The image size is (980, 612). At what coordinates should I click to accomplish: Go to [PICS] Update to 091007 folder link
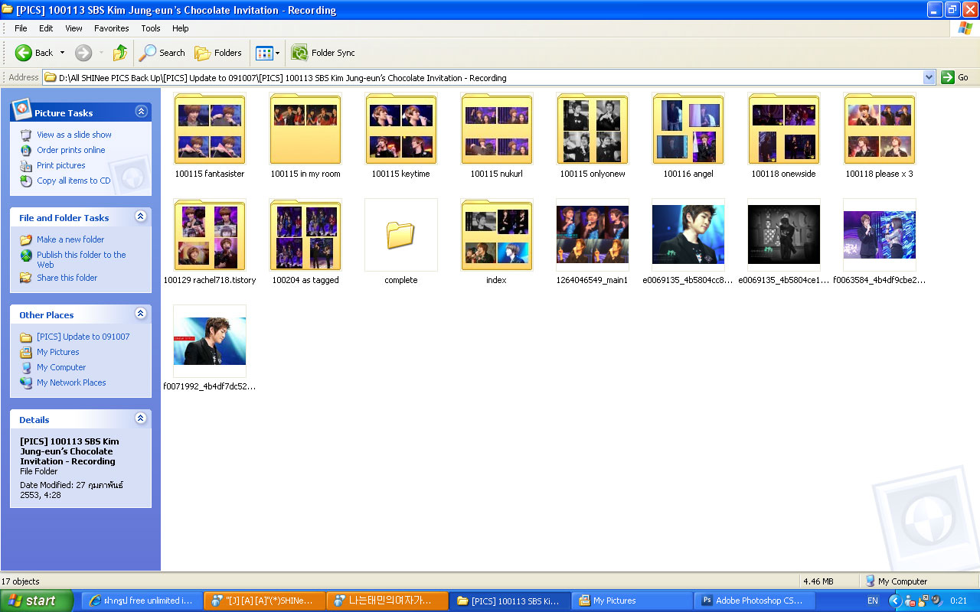coord(83,337)
